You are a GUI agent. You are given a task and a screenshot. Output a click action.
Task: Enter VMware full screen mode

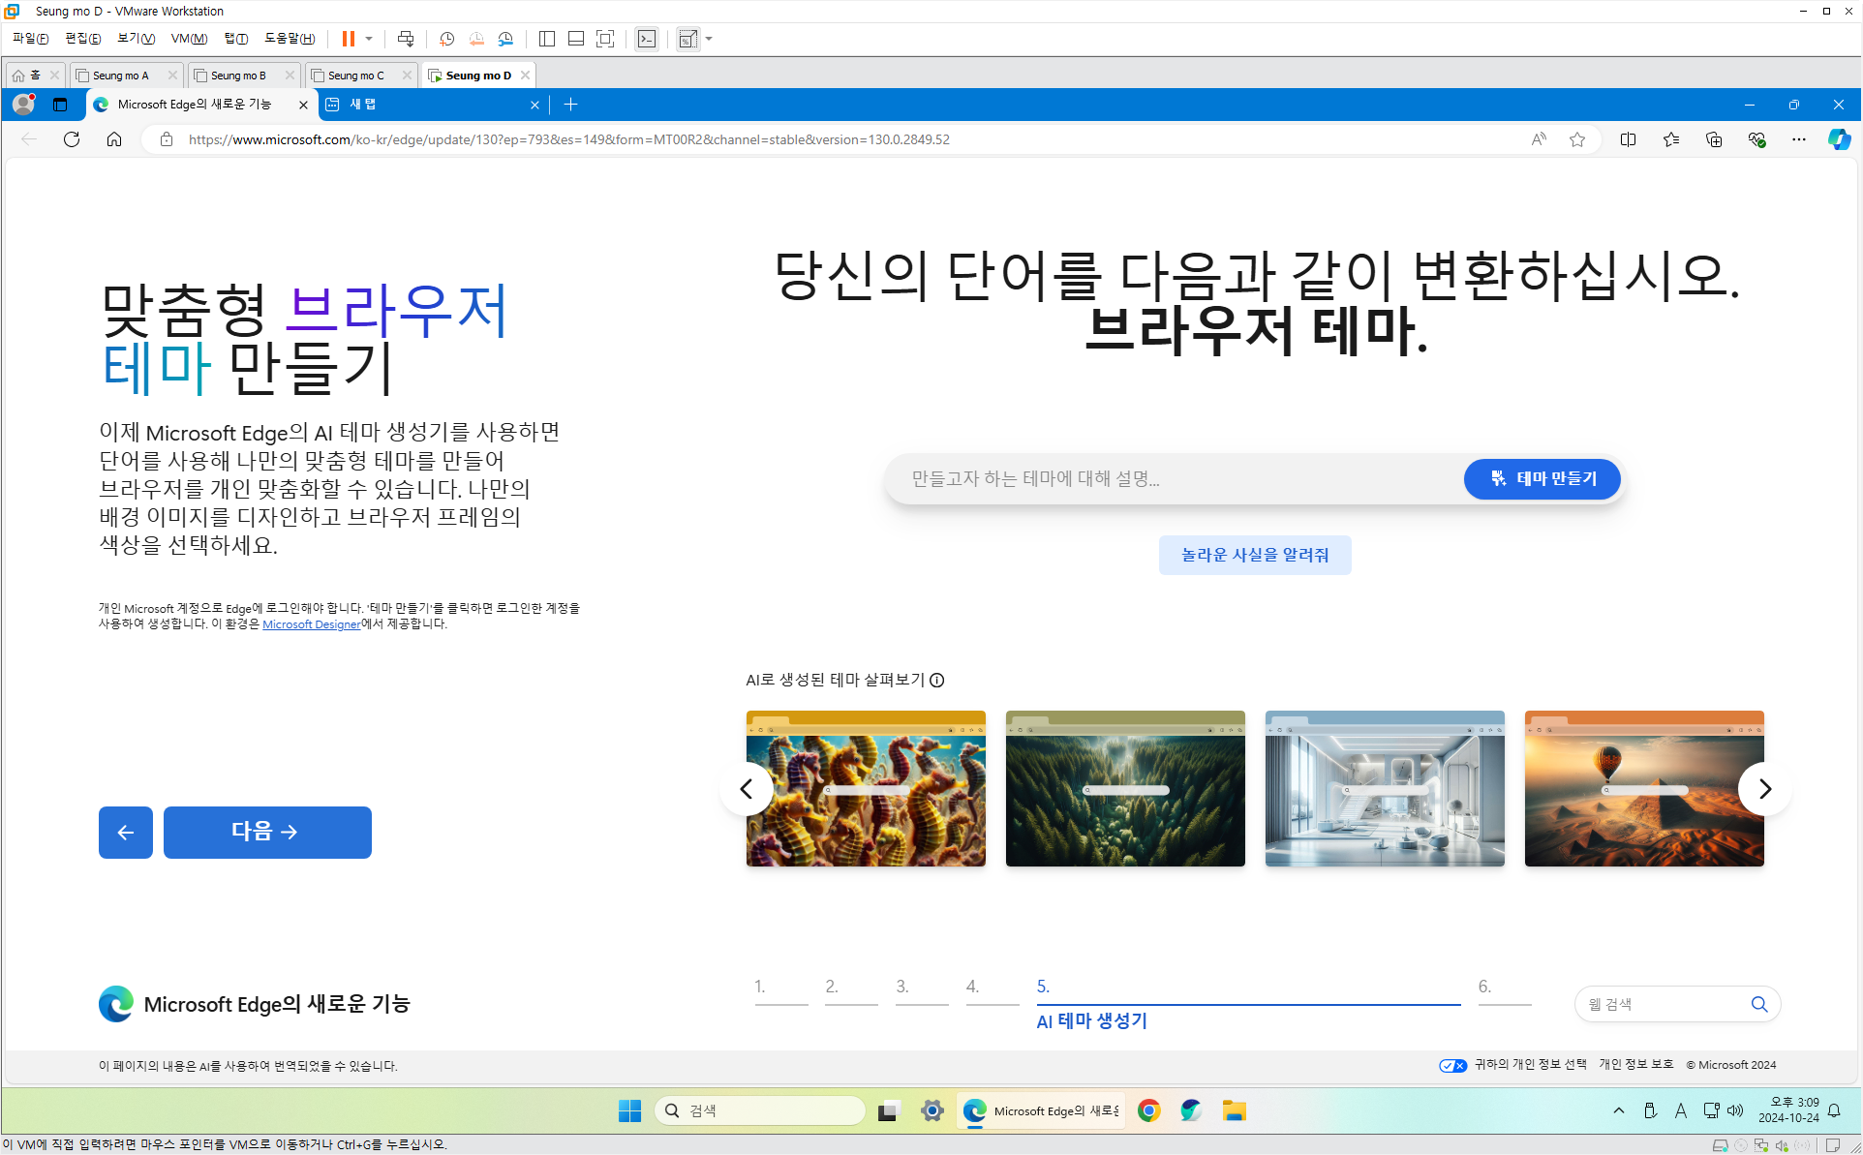605,39
